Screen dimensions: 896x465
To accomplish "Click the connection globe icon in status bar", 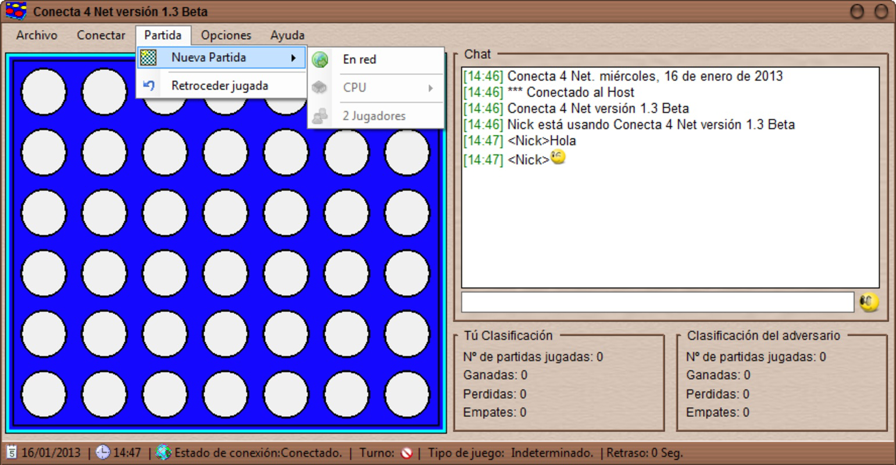I will pyautogui.click(x=164, y=452).
